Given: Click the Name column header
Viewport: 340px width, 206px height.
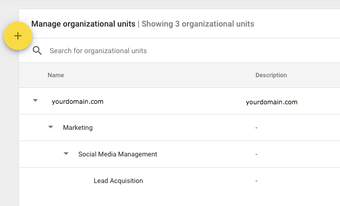Looking at the screenshot, I should (56, 75).
